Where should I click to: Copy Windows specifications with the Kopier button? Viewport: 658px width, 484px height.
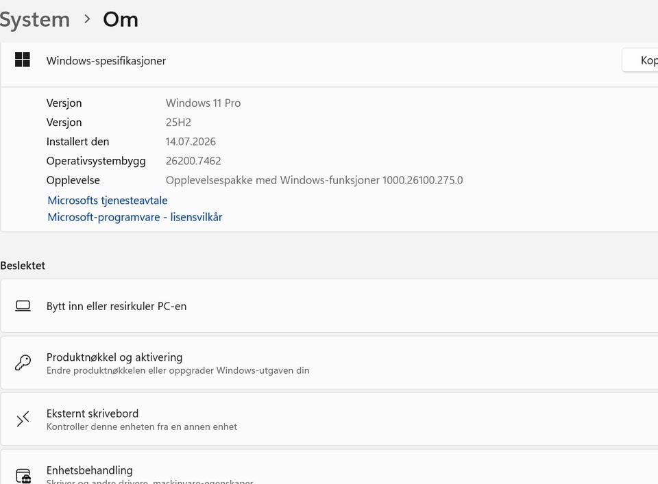point(640,60)
